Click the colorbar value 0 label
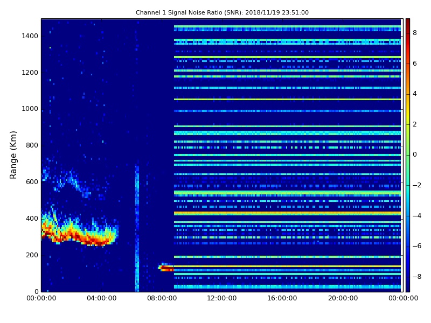Image resolution: width=431 pixels, height=323 pixels. [415, 155]
